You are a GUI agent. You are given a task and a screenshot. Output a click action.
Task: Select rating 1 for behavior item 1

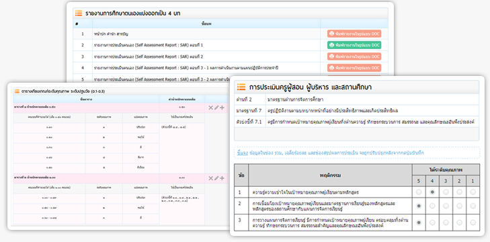(x=473, y=192)
